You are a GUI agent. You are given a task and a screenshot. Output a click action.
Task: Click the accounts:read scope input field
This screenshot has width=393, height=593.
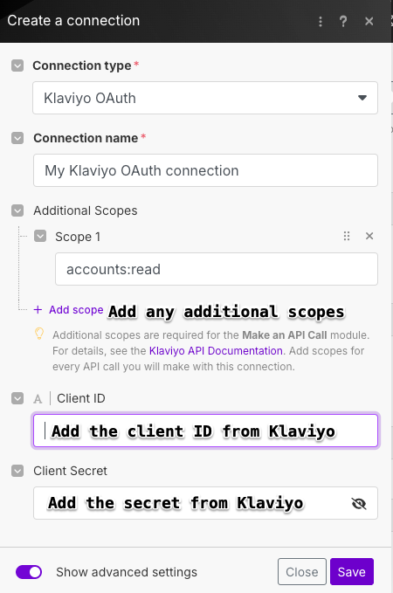(217, 269)
